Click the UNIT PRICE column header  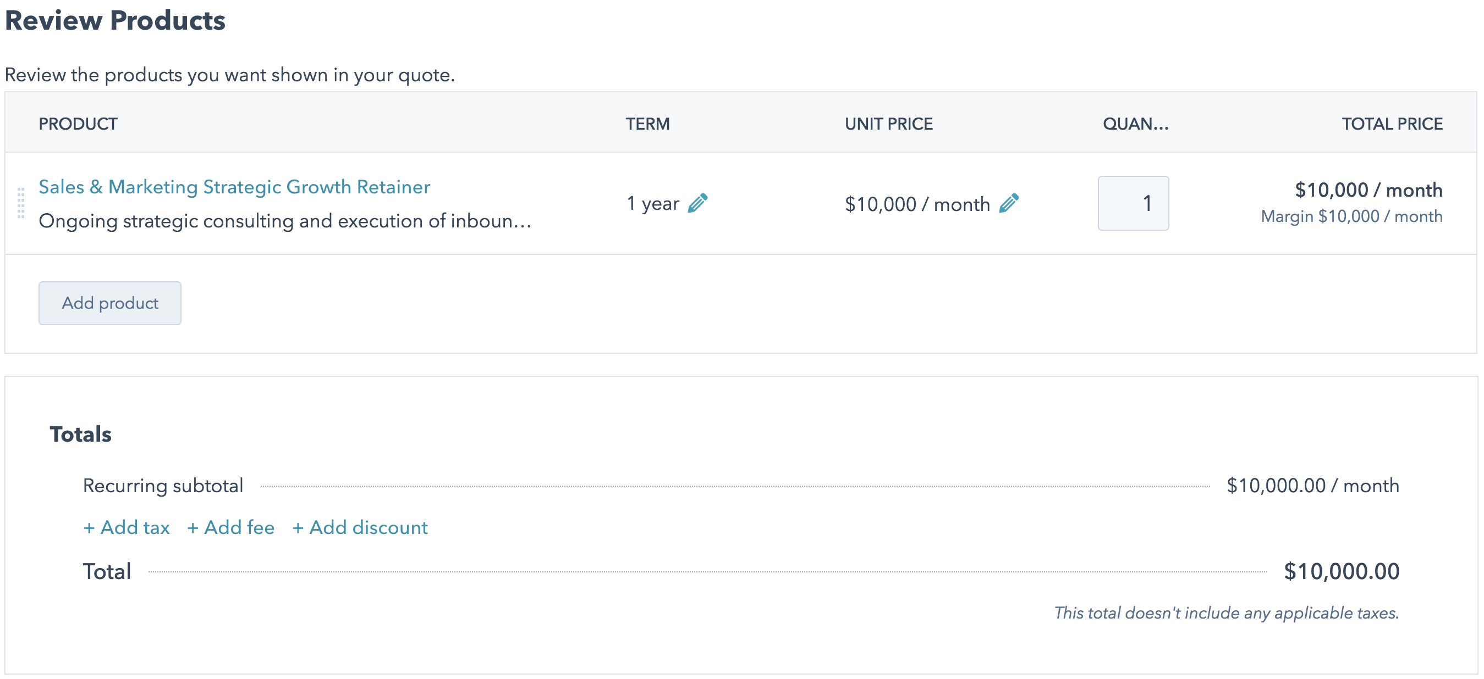point(888,124)
